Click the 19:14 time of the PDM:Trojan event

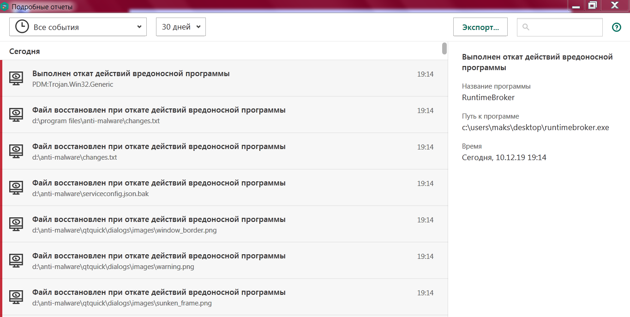pyautogui.click(x=425, y=74)
